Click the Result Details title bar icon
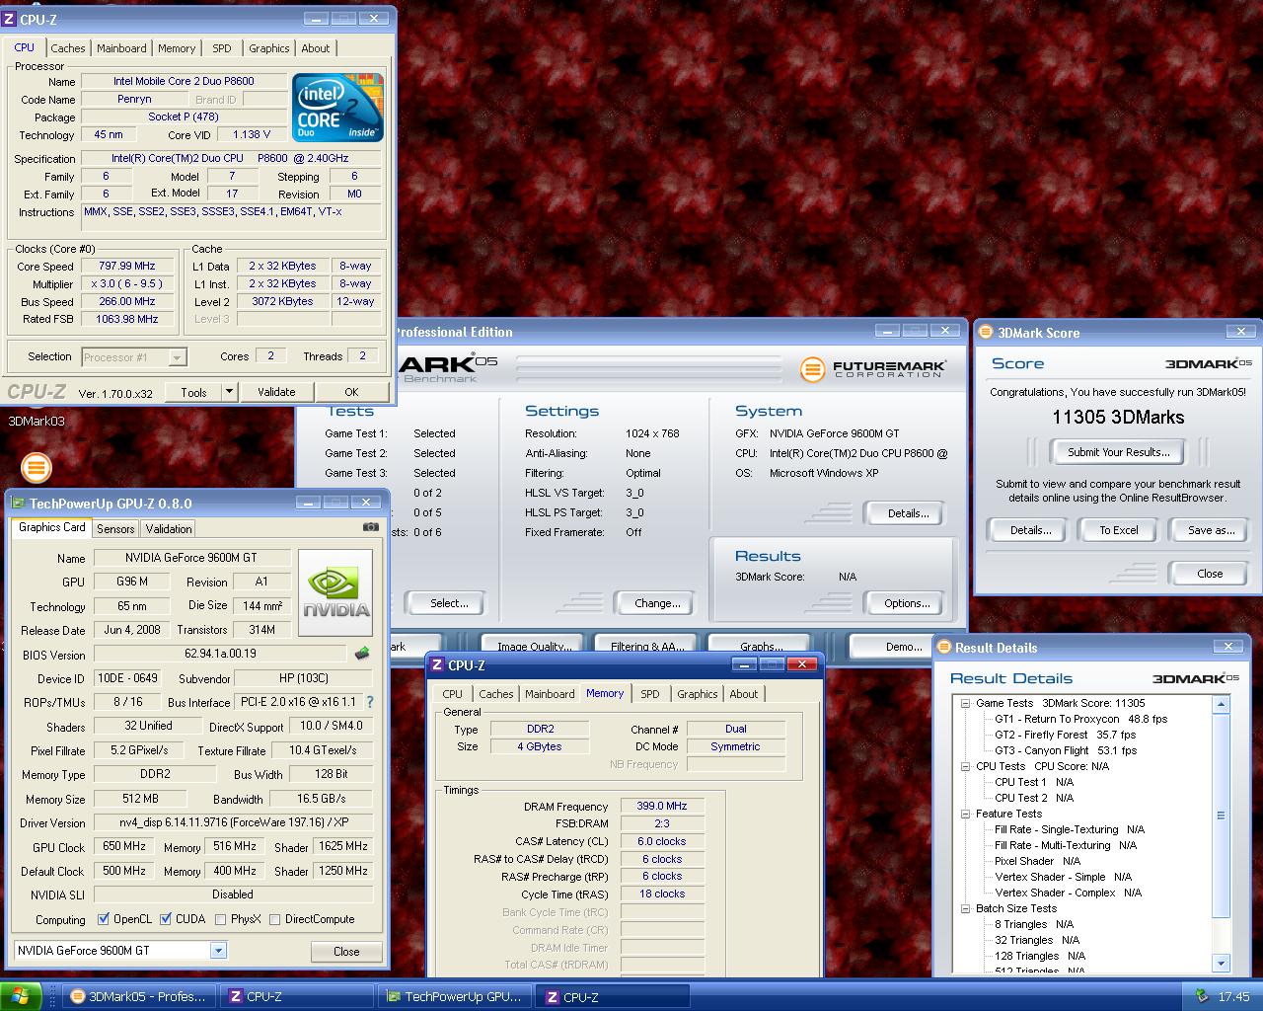 click(x=944, y=648)
